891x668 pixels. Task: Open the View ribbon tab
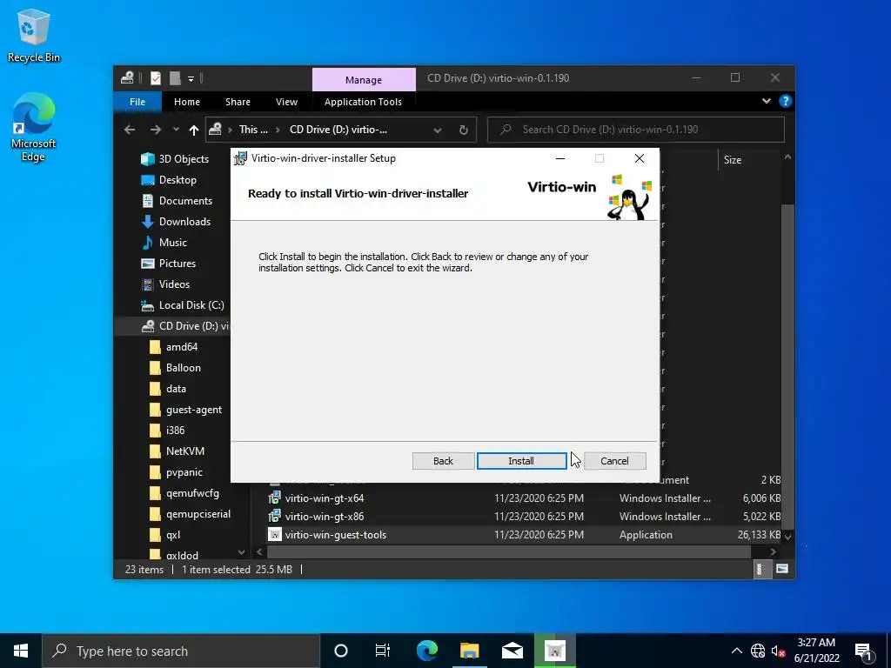(286, 102)
